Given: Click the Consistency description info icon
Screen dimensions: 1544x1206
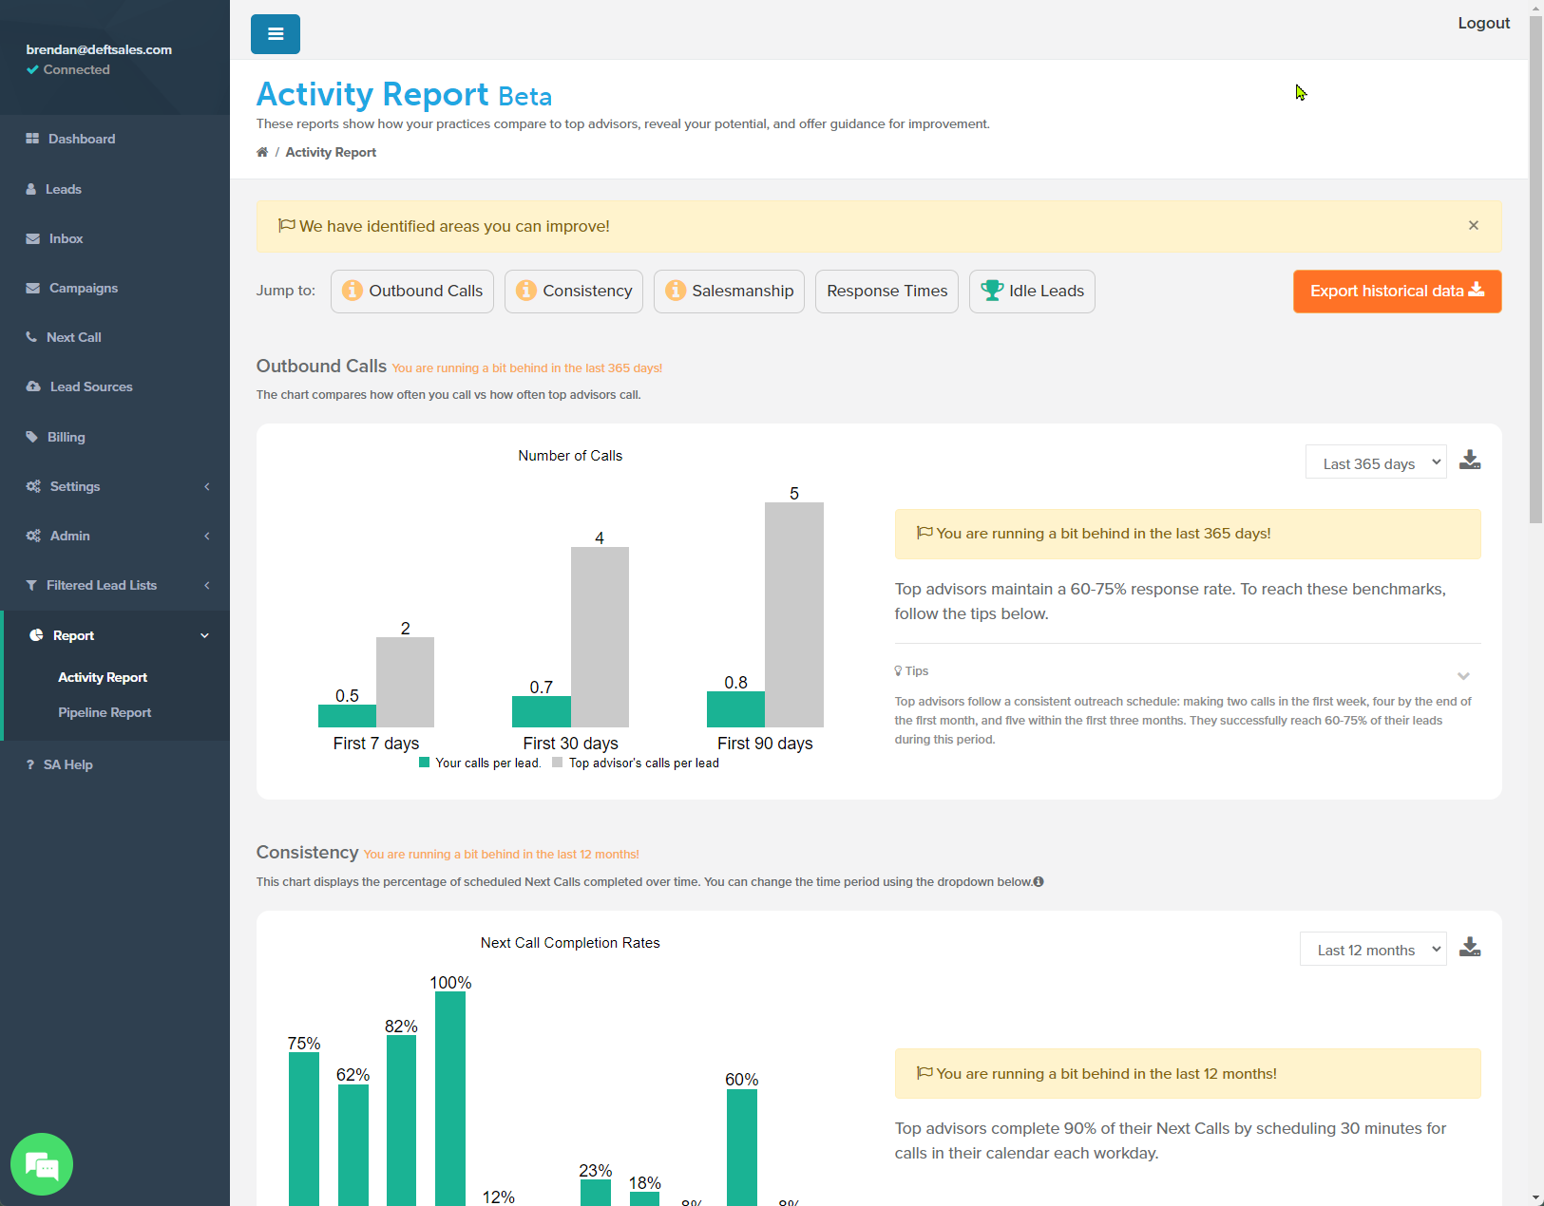Looking at the screenshot, I should click(1039, 881).
